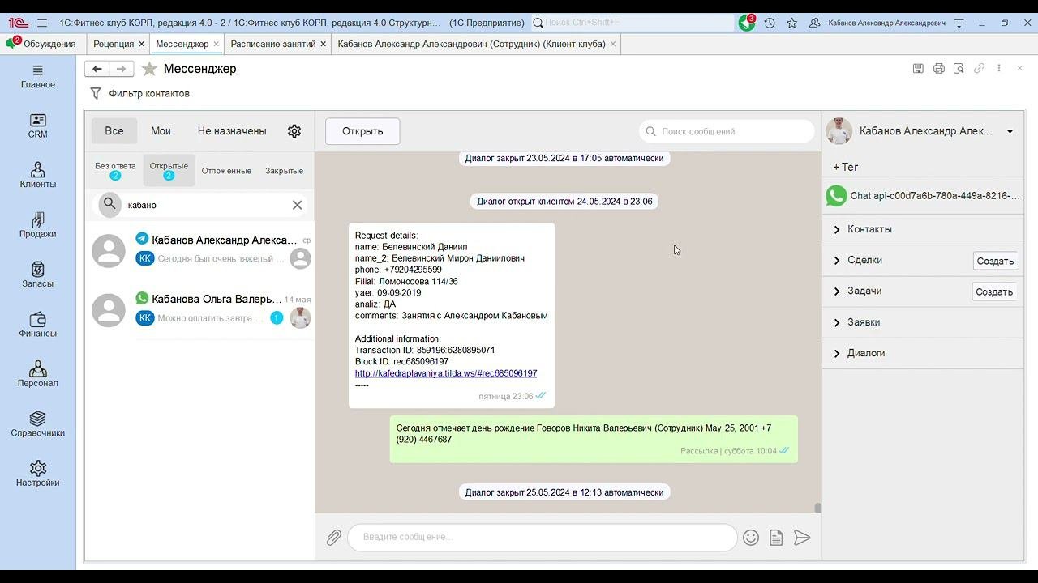
Task: Switch to the Рецепция tab
Action: 114,44
